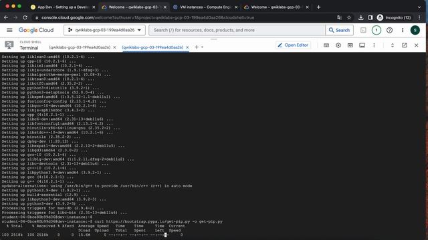
Task: Click the Search button
Action: (339, 30)
